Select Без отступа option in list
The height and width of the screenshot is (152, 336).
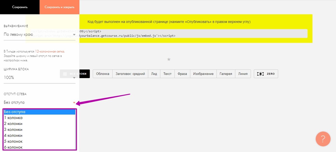[39, 112]
